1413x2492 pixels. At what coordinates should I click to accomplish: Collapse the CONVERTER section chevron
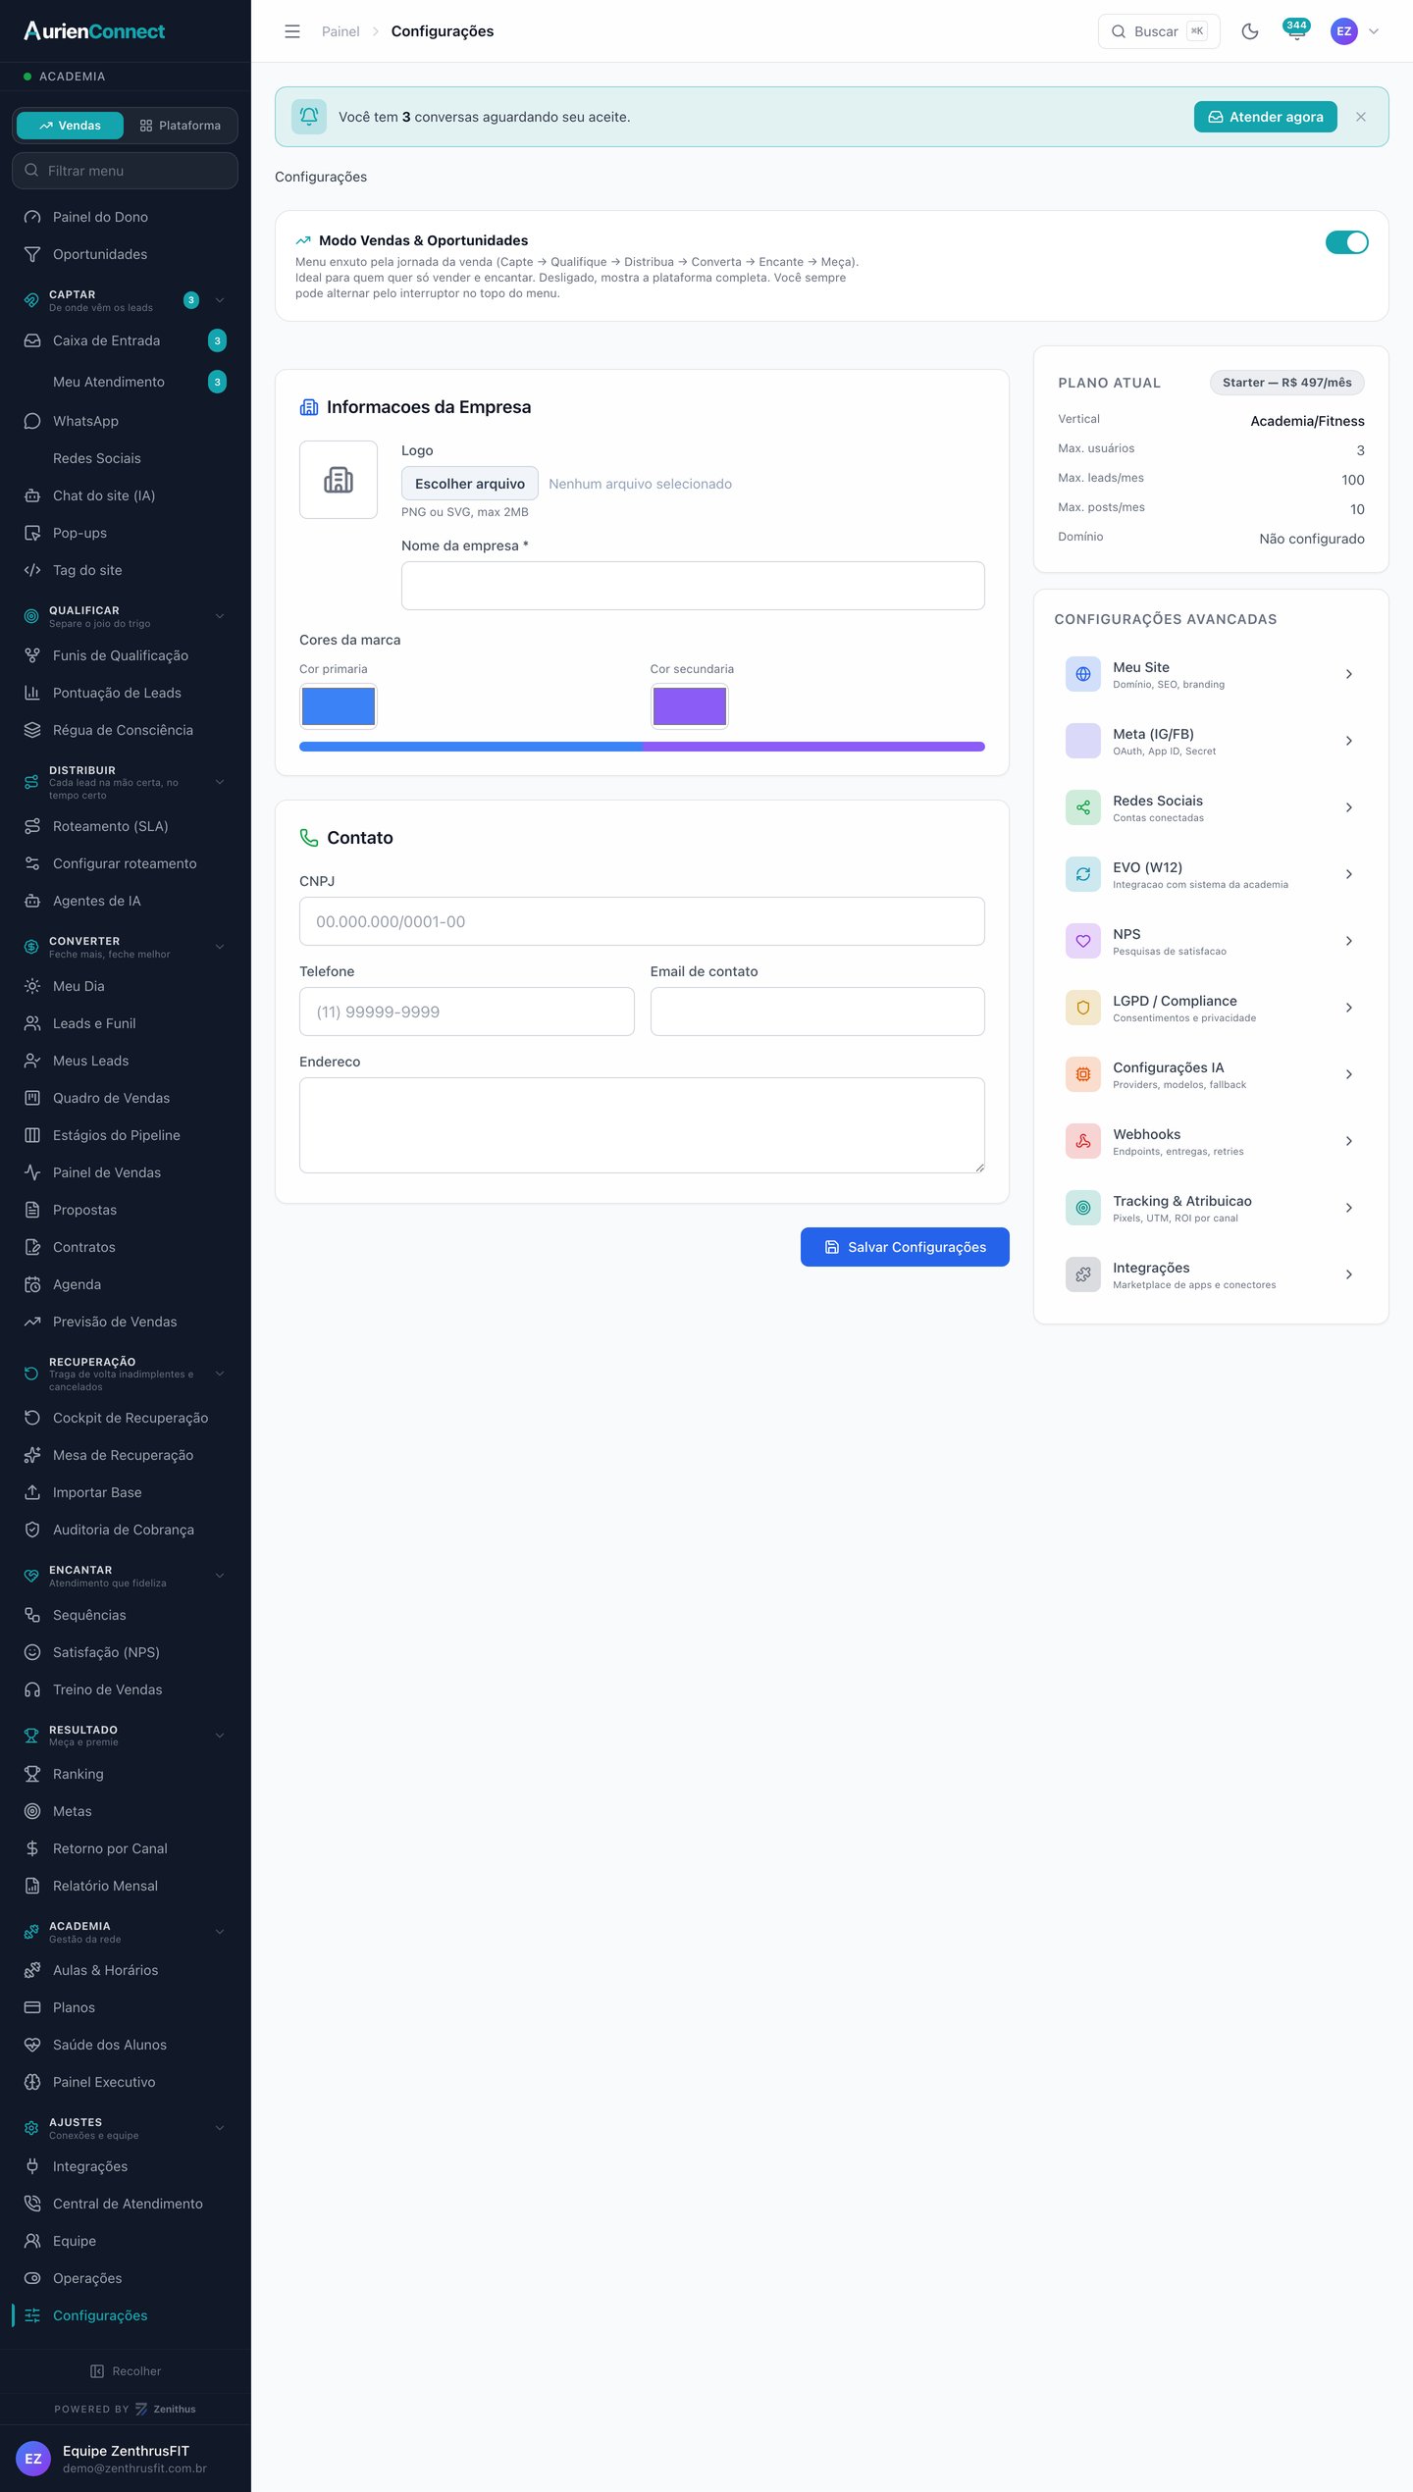(x=220, y=947)
